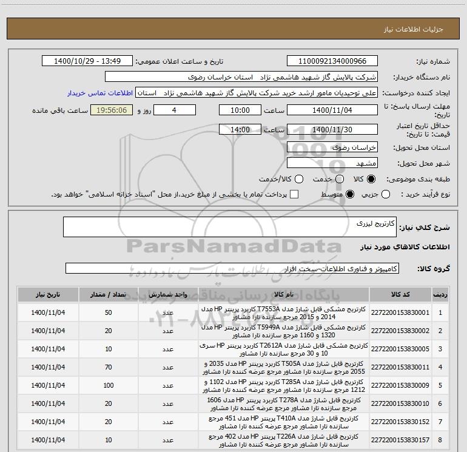Click the delivery province field خراسان رضوی
This screenshot has width=467, height=452.
332,147
